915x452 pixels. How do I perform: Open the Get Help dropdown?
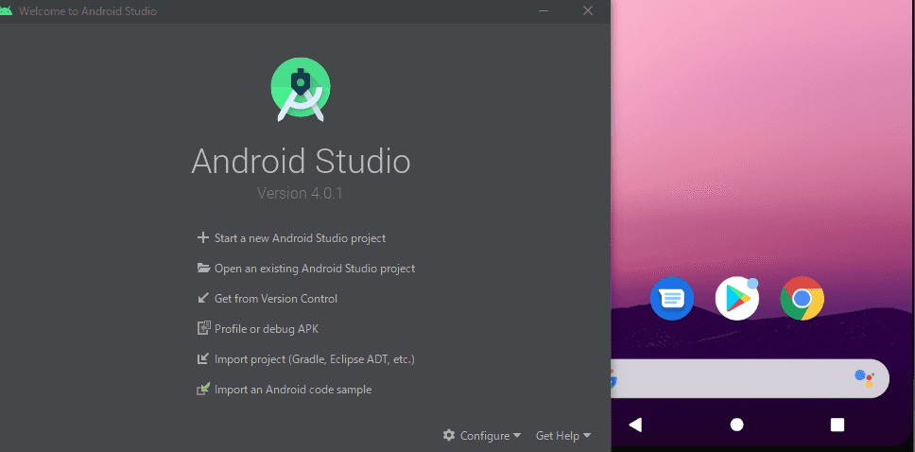(x=562, y=436)
